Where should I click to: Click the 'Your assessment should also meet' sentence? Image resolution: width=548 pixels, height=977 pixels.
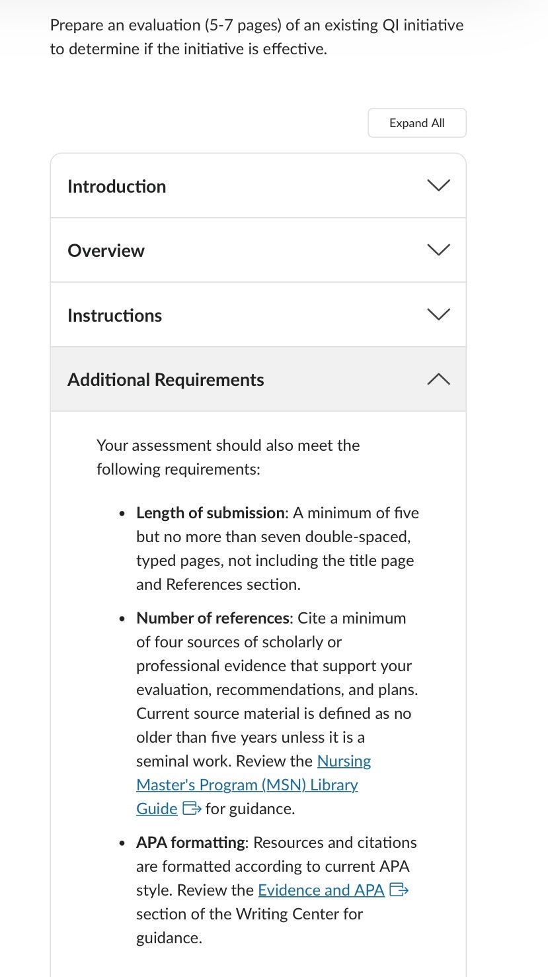tap(228, 457)
